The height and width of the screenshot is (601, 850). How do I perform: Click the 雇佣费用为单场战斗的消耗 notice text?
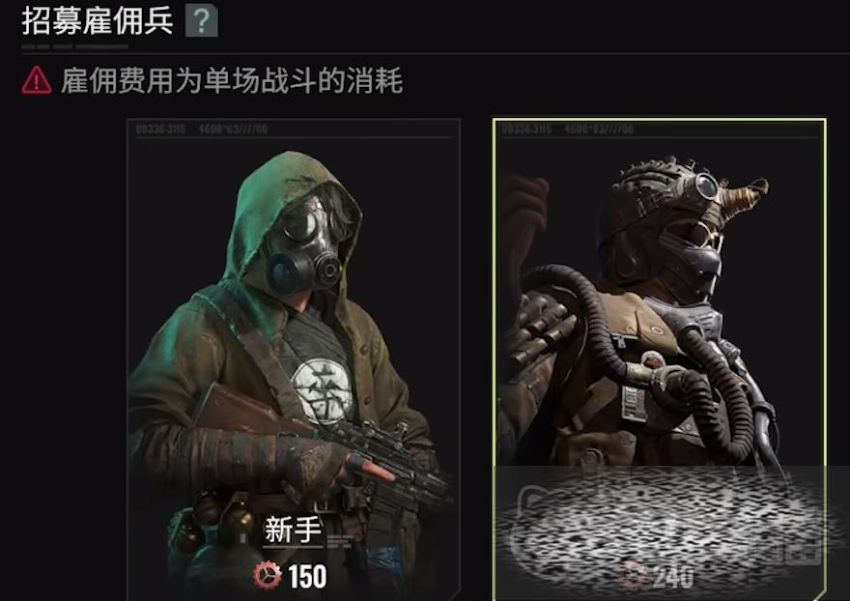pos(232,81)
